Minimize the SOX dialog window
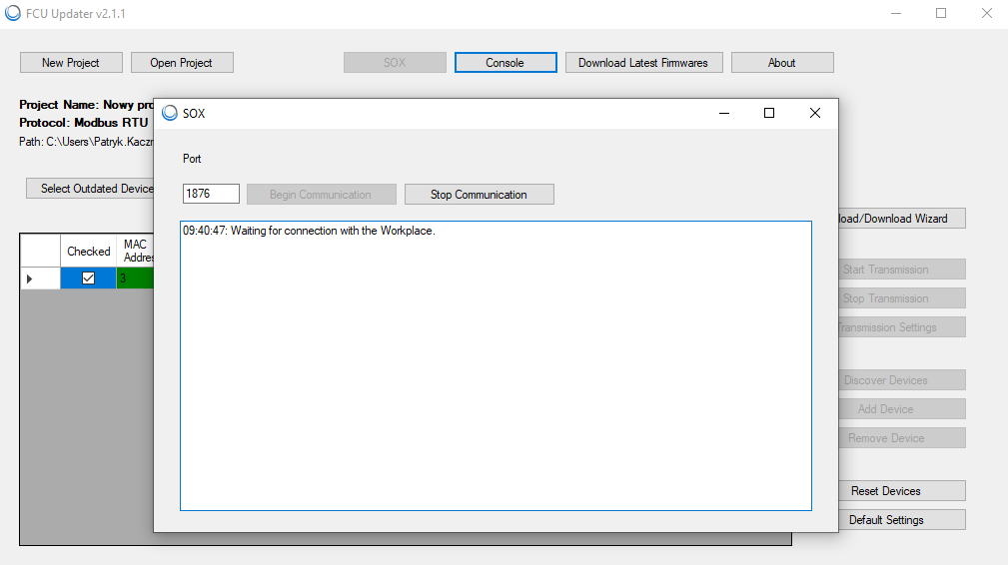The width and height of the screenshot is (1008, 565). pyautogui.click(x=723, y=114)
